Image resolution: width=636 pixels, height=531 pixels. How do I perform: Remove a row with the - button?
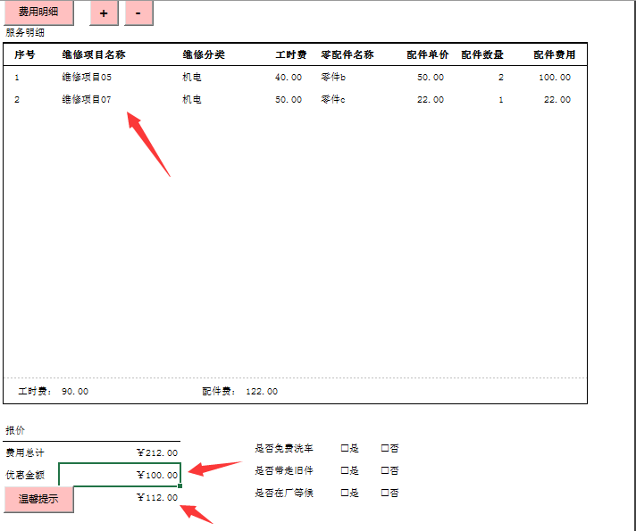click(138, 13)
